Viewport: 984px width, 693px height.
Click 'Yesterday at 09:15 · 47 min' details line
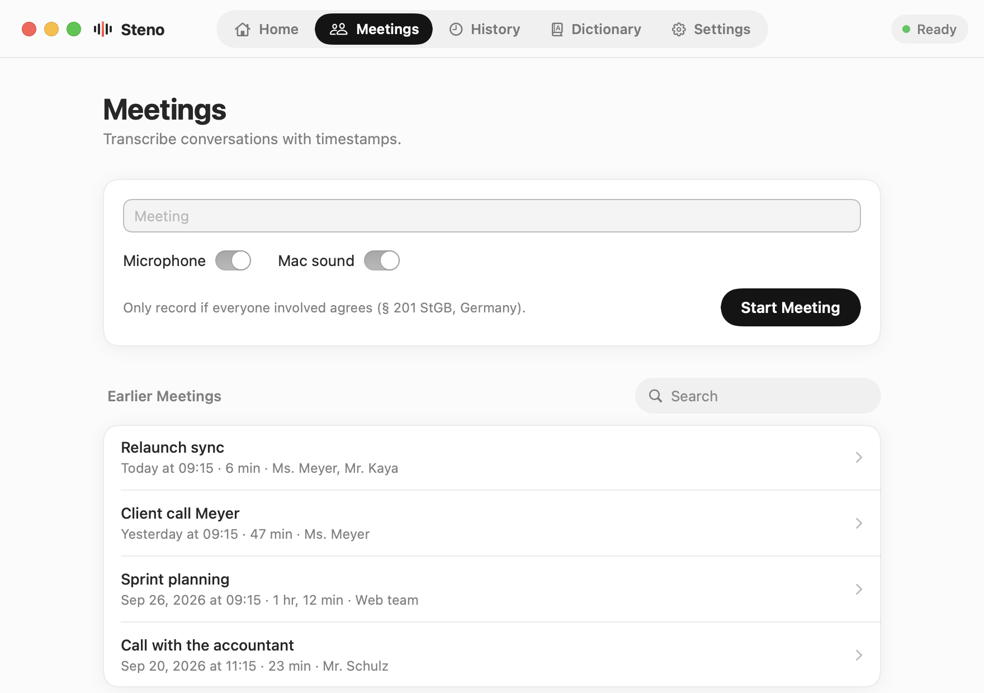pos(245,534)
